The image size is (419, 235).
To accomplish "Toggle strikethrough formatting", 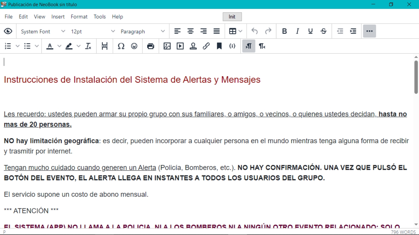I will [x=324, y=31].
